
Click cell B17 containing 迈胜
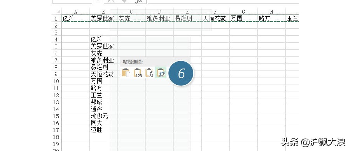103,130
